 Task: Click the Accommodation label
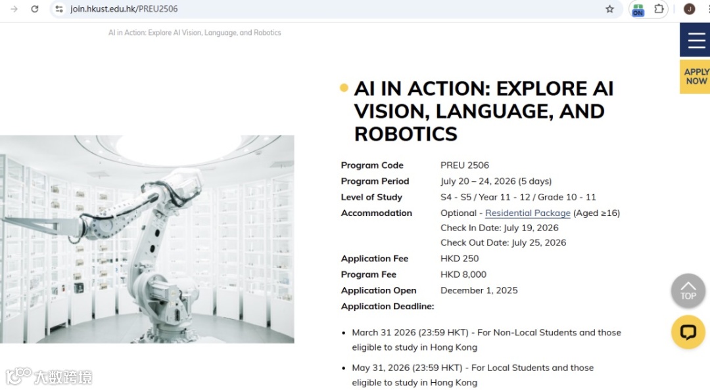[376, 213]
